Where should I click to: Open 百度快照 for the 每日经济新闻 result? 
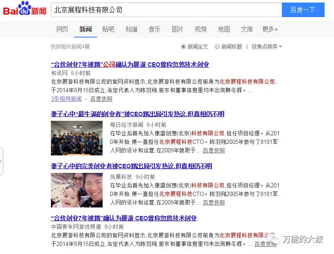[x=214, y=151]
